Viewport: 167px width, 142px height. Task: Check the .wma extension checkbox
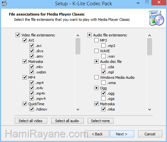(x=104, y=82)
